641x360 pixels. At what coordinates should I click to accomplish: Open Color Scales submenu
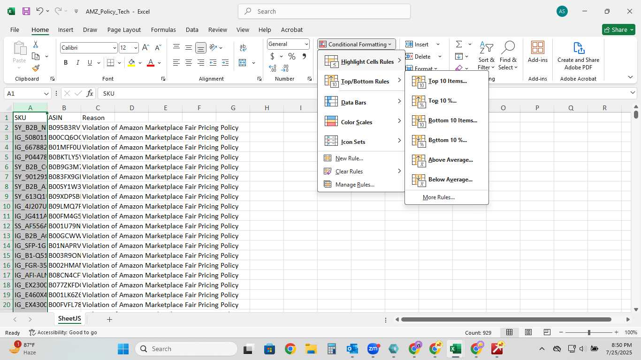pos(361,122)
